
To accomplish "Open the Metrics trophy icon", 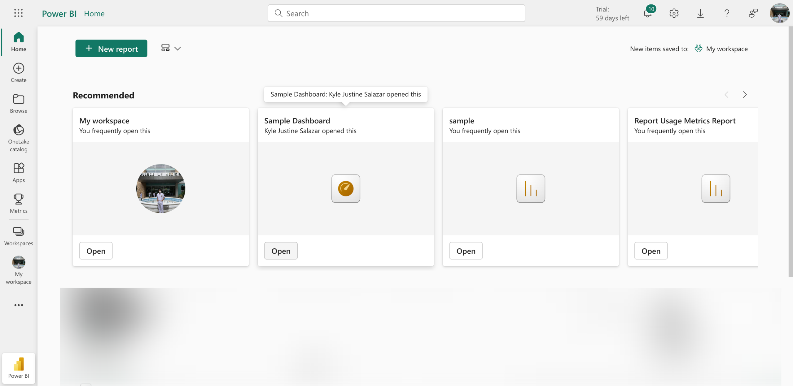I will (19, 203).
